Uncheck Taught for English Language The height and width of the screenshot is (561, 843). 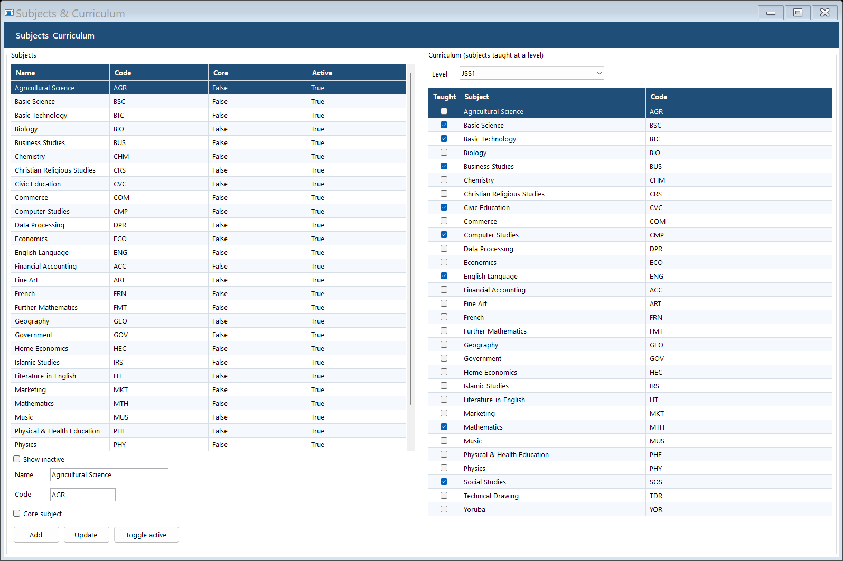tap(444, 276)
